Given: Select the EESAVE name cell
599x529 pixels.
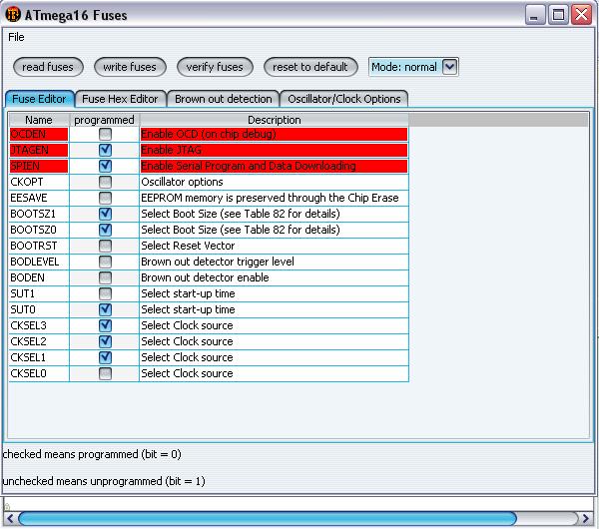Looking at the screenshot, I should pos(39,198).
